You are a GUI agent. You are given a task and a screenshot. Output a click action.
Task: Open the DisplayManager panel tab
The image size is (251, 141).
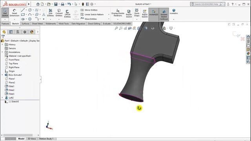(31, 32)
